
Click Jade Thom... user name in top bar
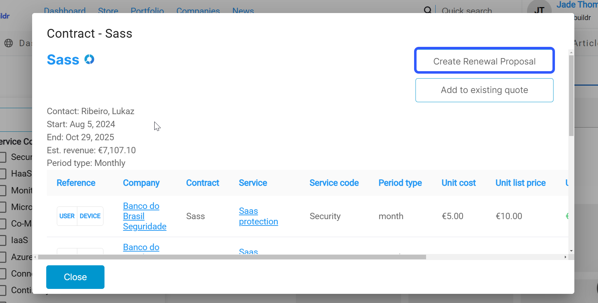coord(577,5)
